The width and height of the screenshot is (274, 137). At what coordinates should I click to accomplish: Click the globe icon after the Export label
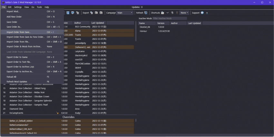92,13
